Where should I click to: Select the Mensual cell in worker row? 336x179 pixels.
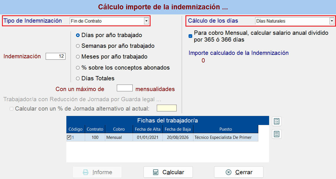(119, 137)
